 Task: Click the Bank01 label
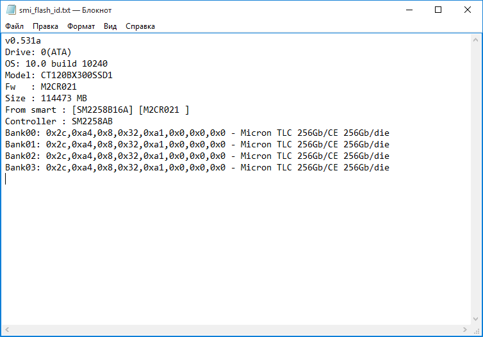[22, 144]
